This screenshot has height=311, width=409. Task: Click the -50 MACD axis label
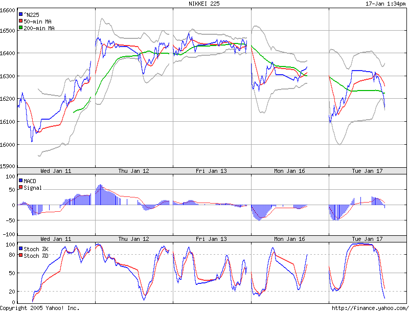pyautogui.click(x=11, y=221)
